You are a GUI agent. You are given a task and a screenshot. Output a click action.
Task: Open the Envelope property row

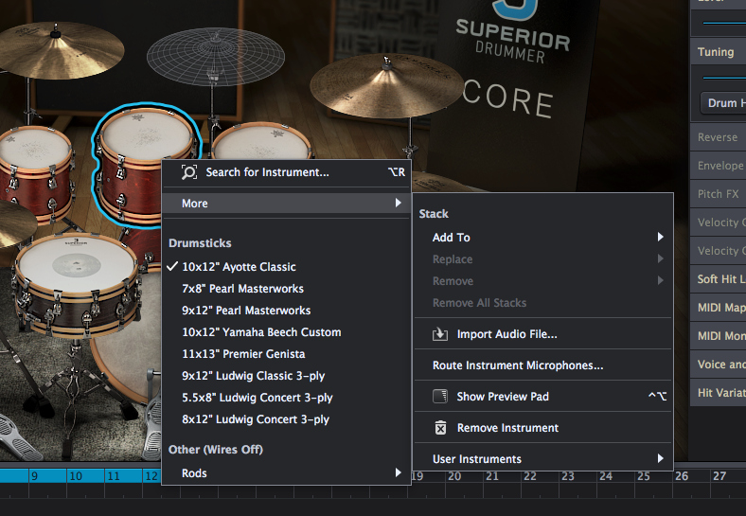point(719,166)
